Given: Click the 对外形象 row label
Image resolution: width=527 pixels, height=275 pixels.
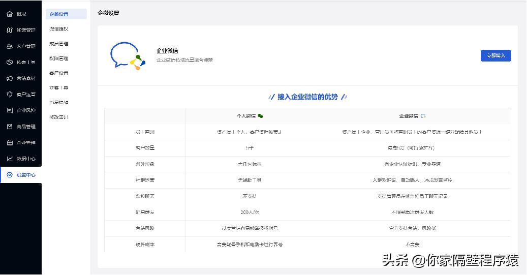Looking at the screenshot, I should 145,164.
